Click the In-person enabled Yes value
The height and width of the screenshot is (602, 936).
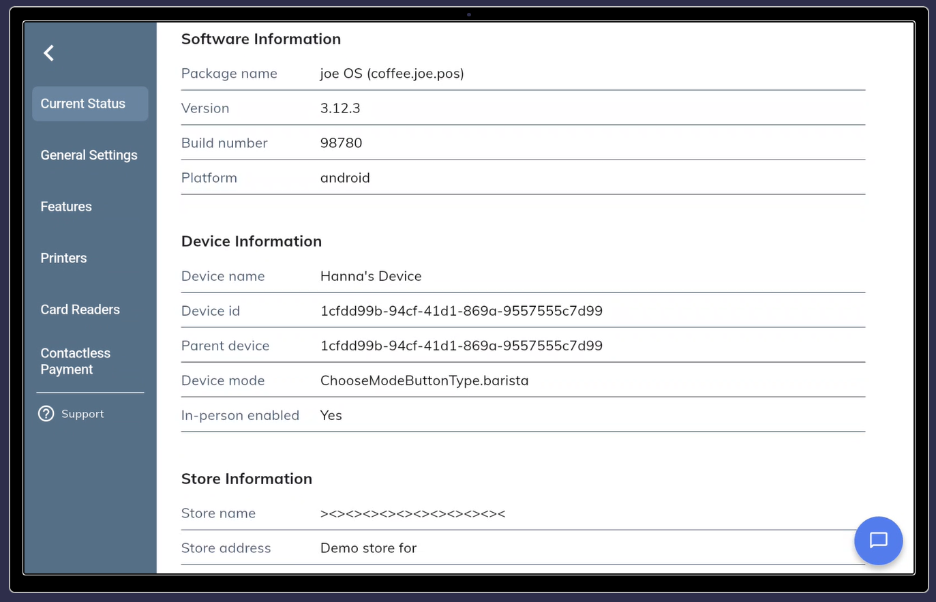(x=331, y=415)
